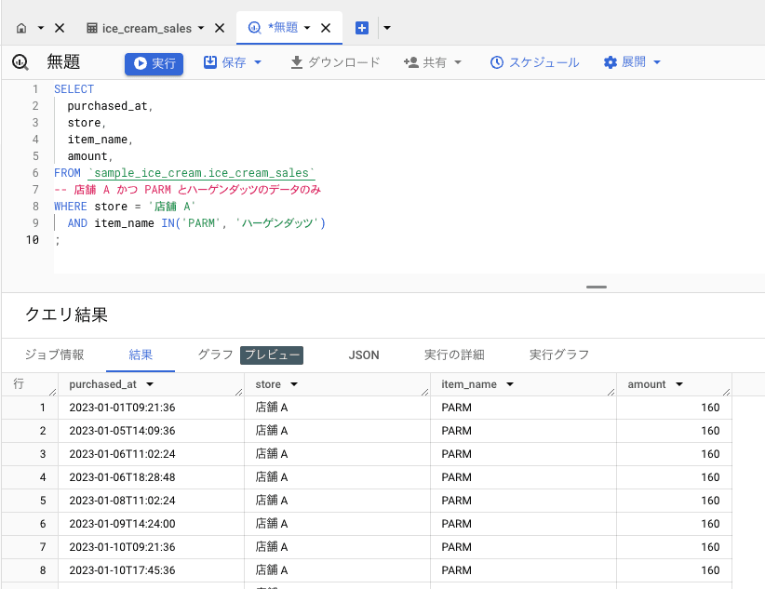Click the amount column header dropdown arrow
This screenshot has height=589, width=765.
click(679, 384)
